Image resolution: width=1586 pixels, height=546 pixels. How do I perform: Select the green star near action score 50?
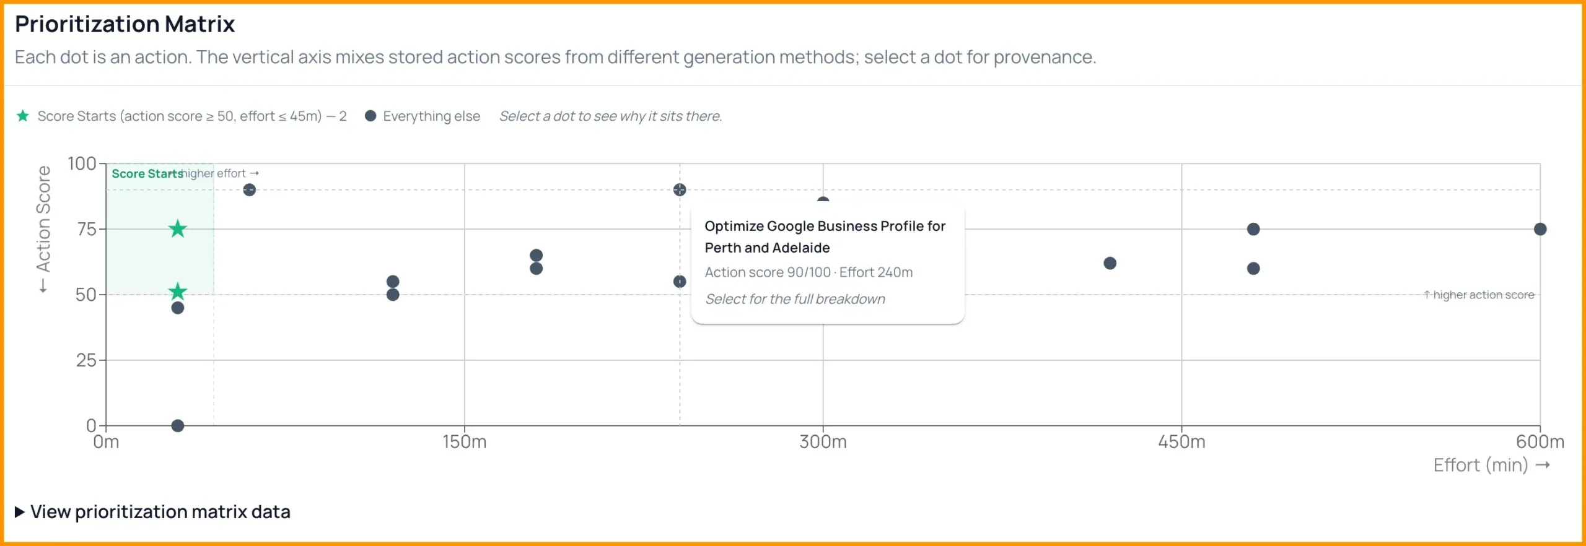click(178, 292)
